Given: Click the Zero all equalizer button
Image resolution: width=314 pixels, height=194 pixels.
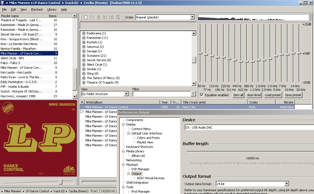Looking at the screenshot, I should [238, 95].
